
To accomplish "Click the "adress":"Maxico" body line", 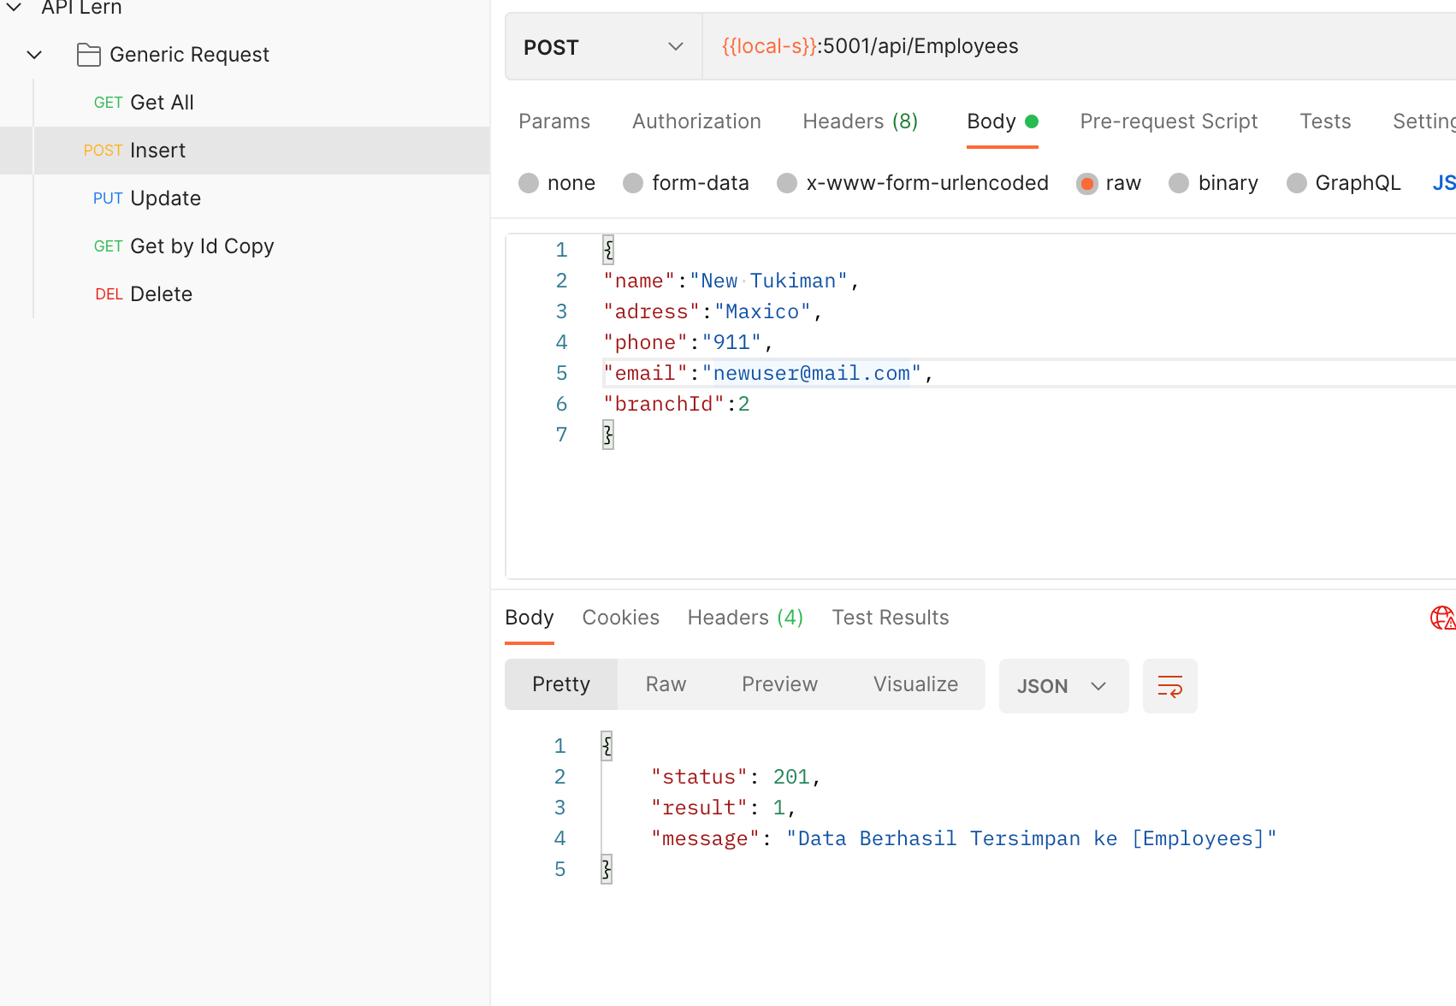I will point(712,311).
